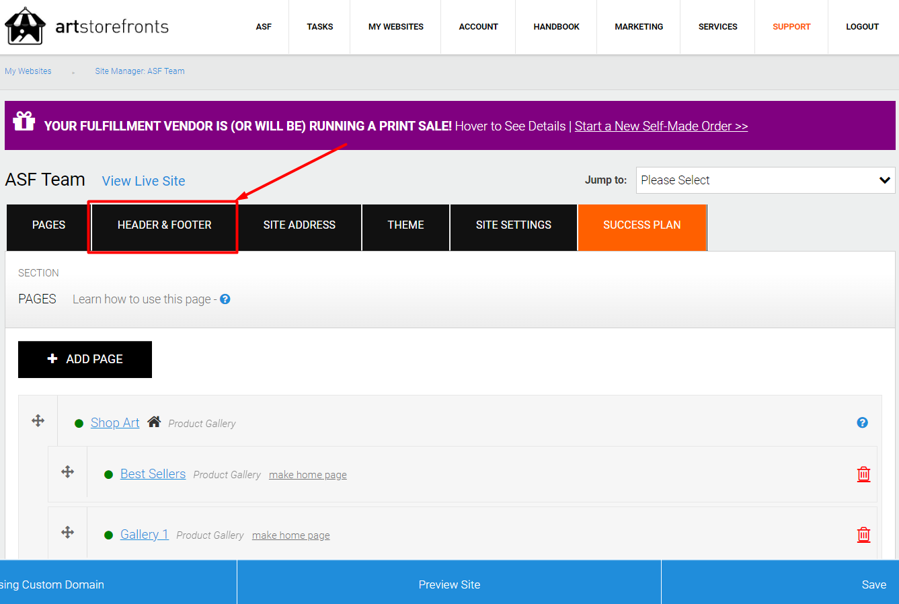Screen dimensions: 899x604
Task: Click the 'Jump to:' label
Action: coord(606,180)
